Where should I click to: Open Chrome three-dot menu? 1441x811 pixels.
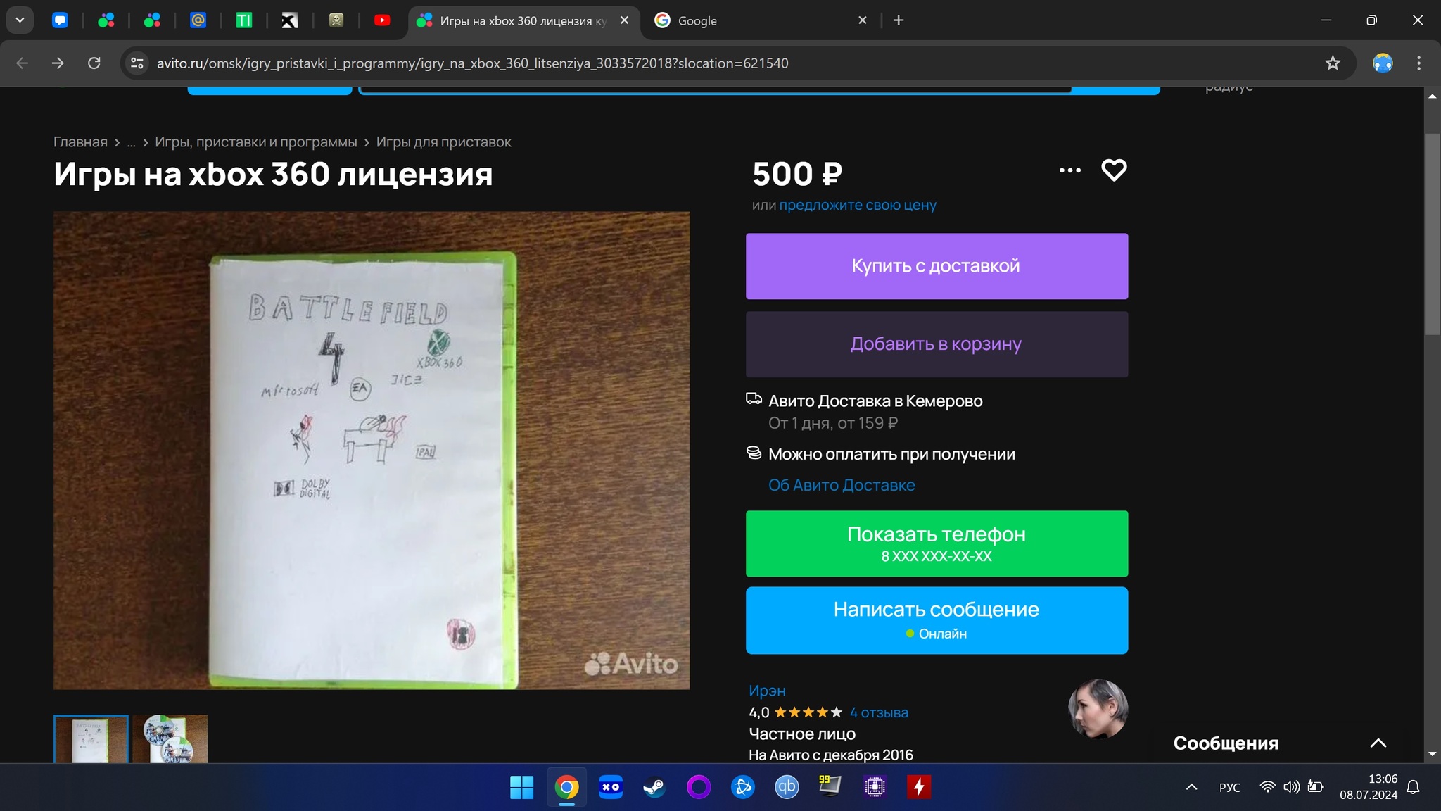click(1418, 63)
